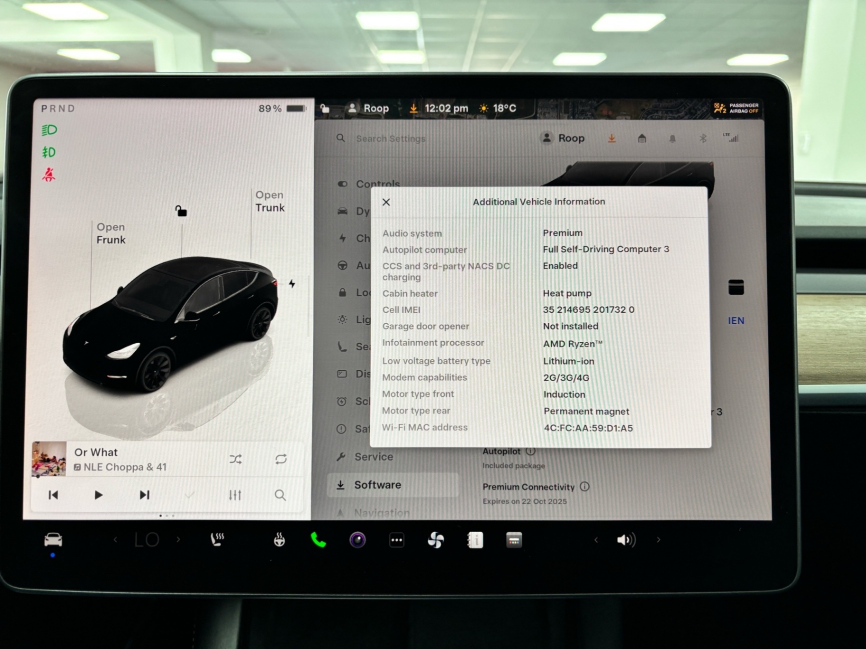The image size is (866, 649).
Task: Toggle the door lock icon above the car
Action: pyautogui.click(x=181, y=211)
